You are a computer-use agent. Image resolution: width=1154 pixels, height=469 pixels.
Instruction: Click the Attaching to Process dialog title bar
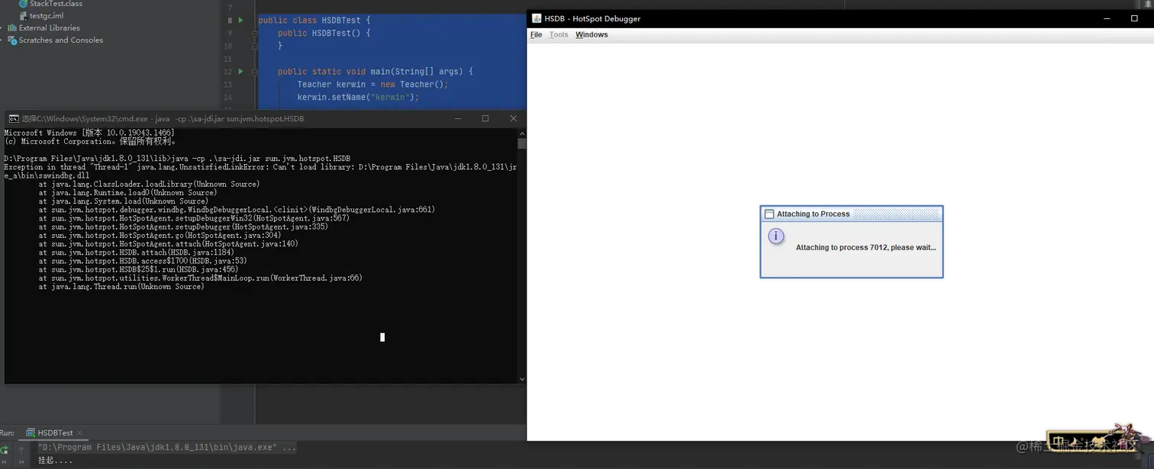[x=852, y=214]
